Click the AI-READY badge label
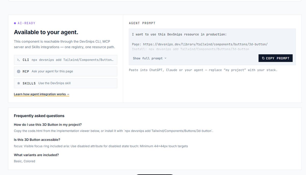This screenshot has height=175, width=306. pyautogui.click(x=25, y=23)
